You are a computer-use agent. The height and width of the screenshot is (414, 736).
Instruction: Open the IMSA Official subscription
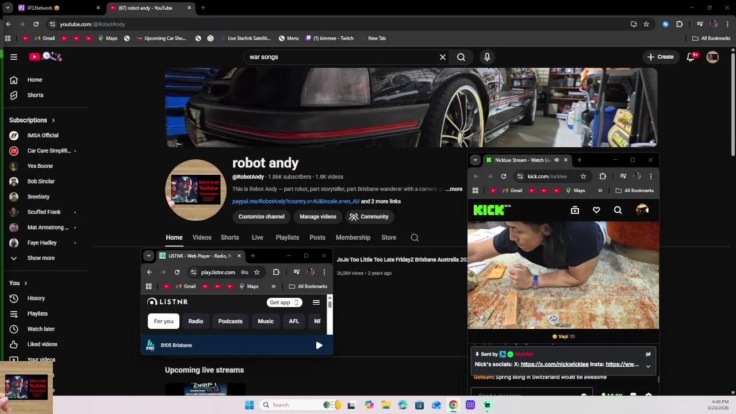[43, 136]
